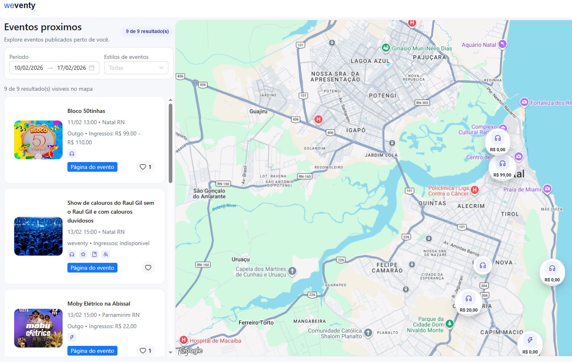Click the star tag icon on Raul Gil event
Image resolution: width=572 pixels, height=362 pixels.
[83, 254]
